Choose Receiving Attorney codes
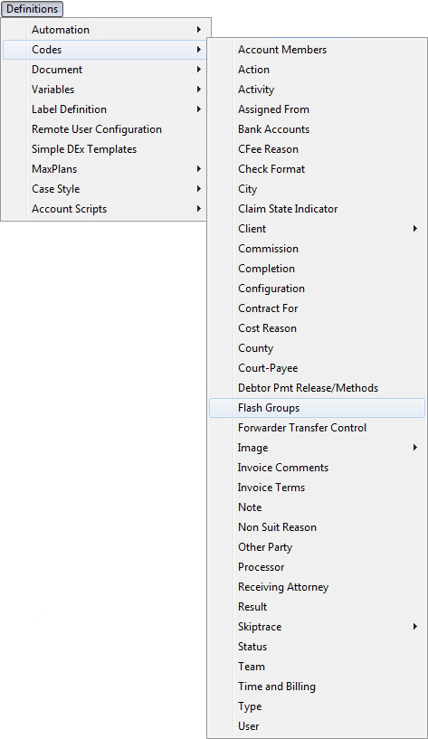Screen dimensions: 428x739 pos(317,587)
